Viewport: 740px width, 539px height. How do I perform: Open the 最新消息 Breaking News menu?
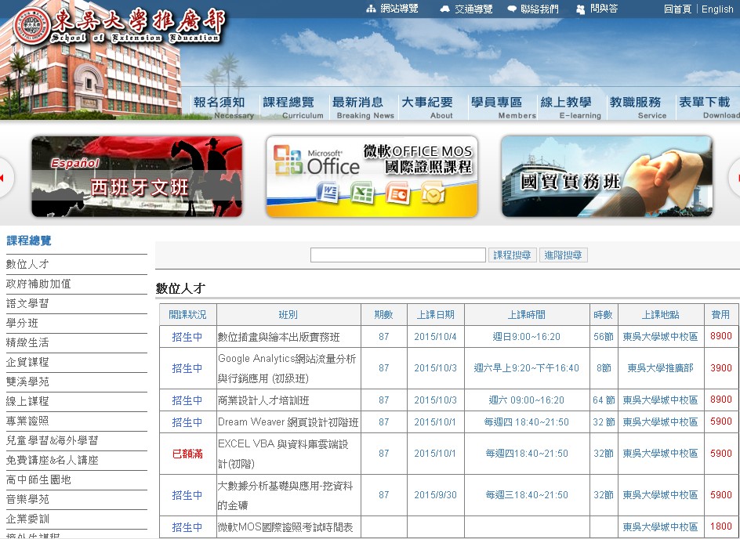[x=362, y=107]
